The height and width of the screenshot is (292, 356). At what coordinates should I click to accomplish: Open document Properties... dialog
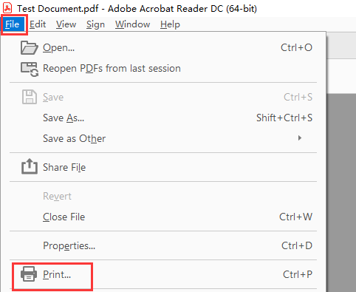click(163, 245)
